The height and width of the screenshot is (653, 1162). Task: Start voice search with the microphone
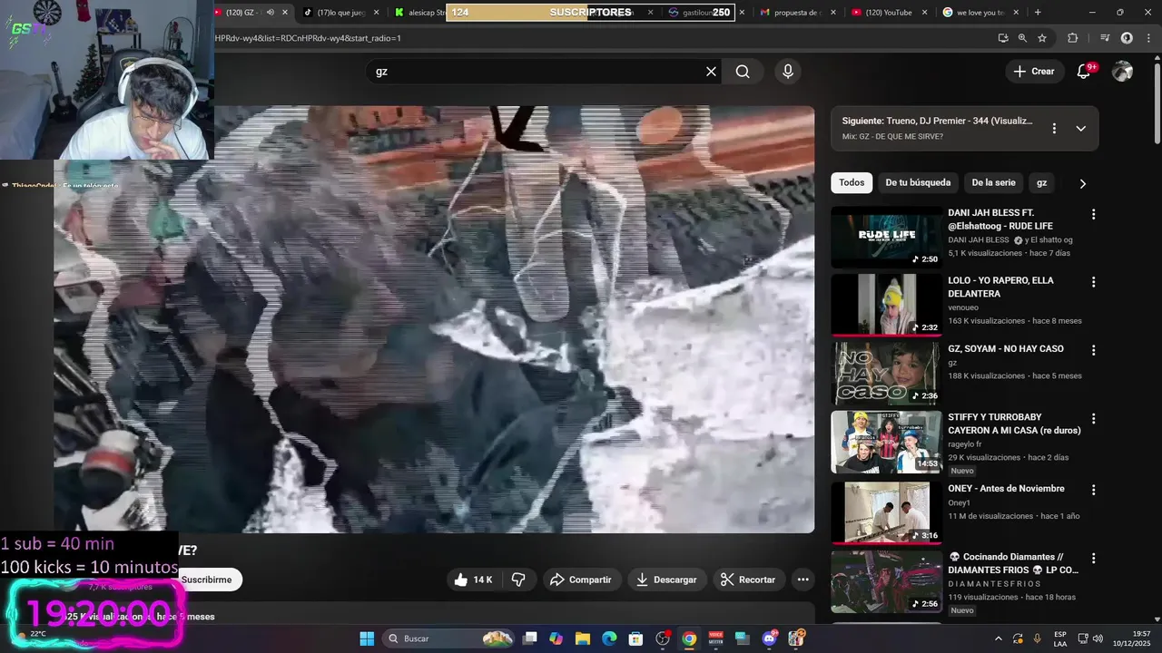point(787,72)
